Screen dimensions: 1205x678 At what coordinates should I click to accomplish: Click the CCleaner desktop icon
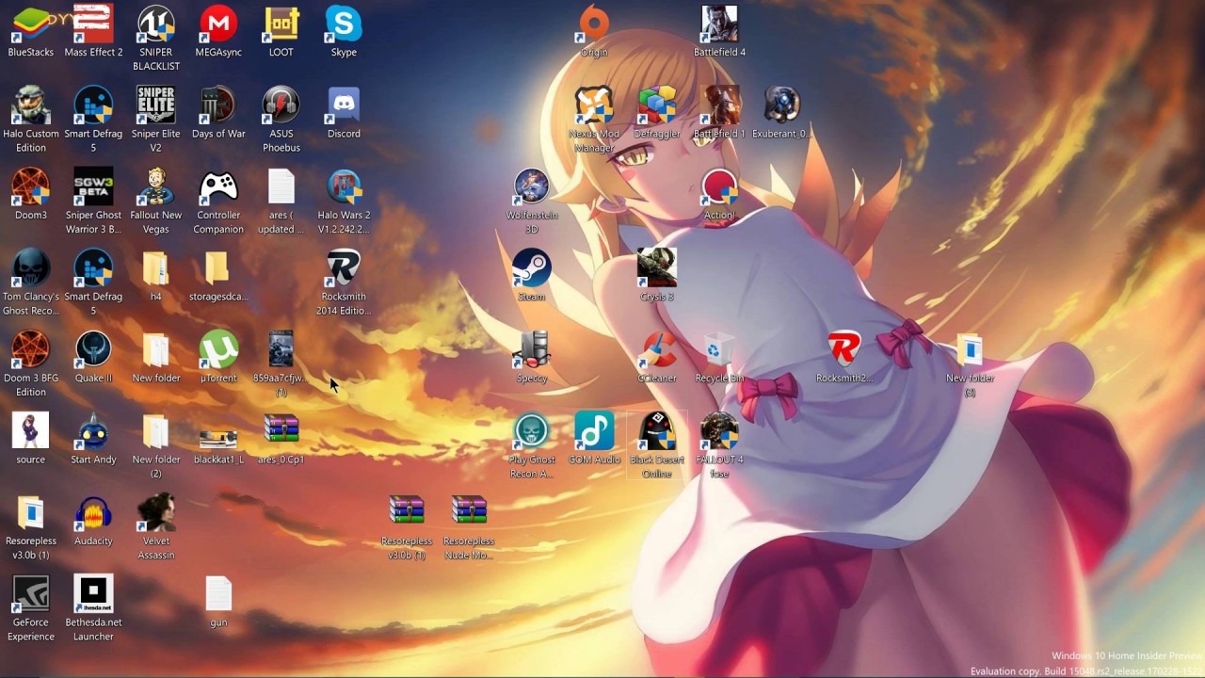tap(657, 350)
